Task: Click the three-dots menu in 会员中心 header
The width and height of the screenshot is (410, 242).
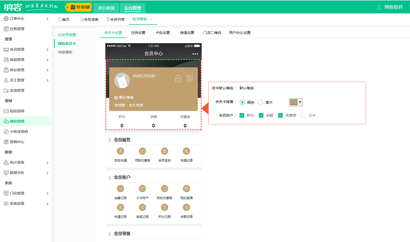Action: tap(195, 54)
